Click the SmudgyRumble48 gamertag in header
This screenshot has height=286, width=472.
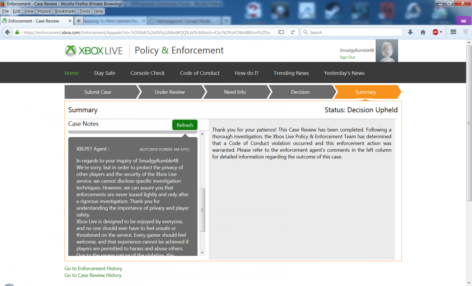click(357, 50)
